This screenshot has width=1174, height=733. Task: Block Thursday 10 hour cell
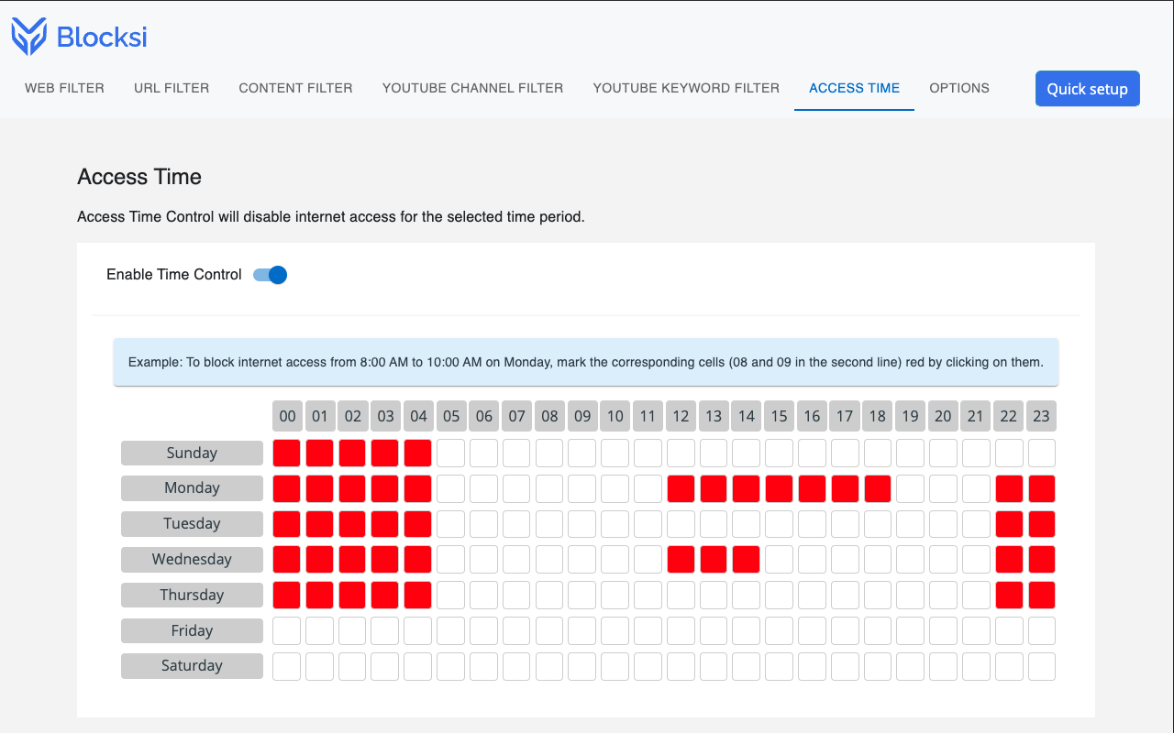coord(615,596)
